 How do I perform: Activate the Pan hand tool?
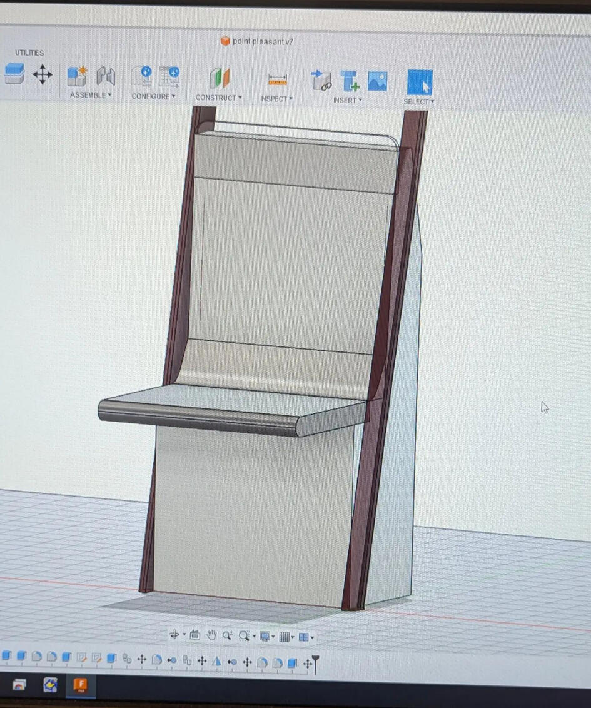click(x=211, y=635)
